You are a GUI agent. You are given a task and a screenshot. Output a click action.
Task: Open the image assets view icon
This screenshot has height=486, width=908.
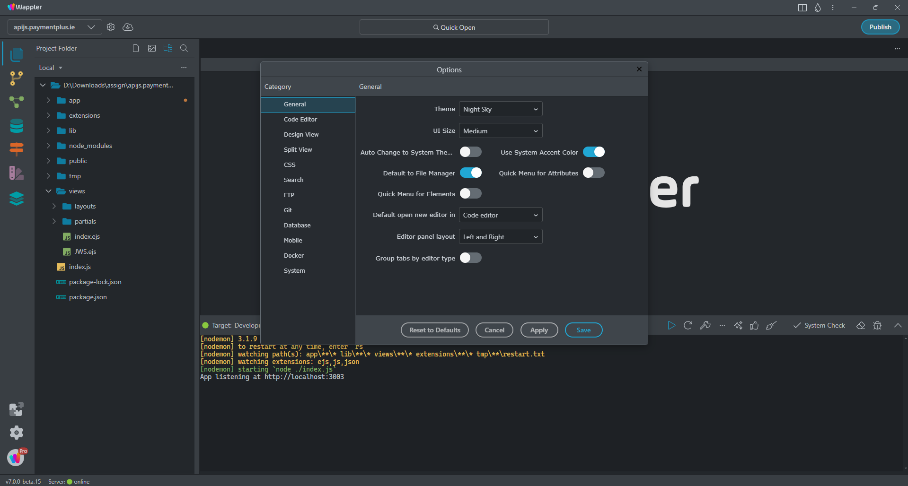coord(152,48)
